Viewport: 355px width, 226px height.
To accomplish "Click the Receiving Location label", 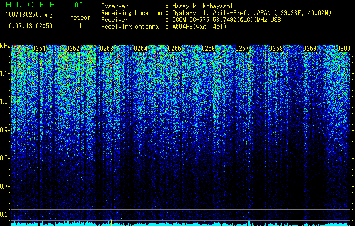I will [x=132, y=13].
